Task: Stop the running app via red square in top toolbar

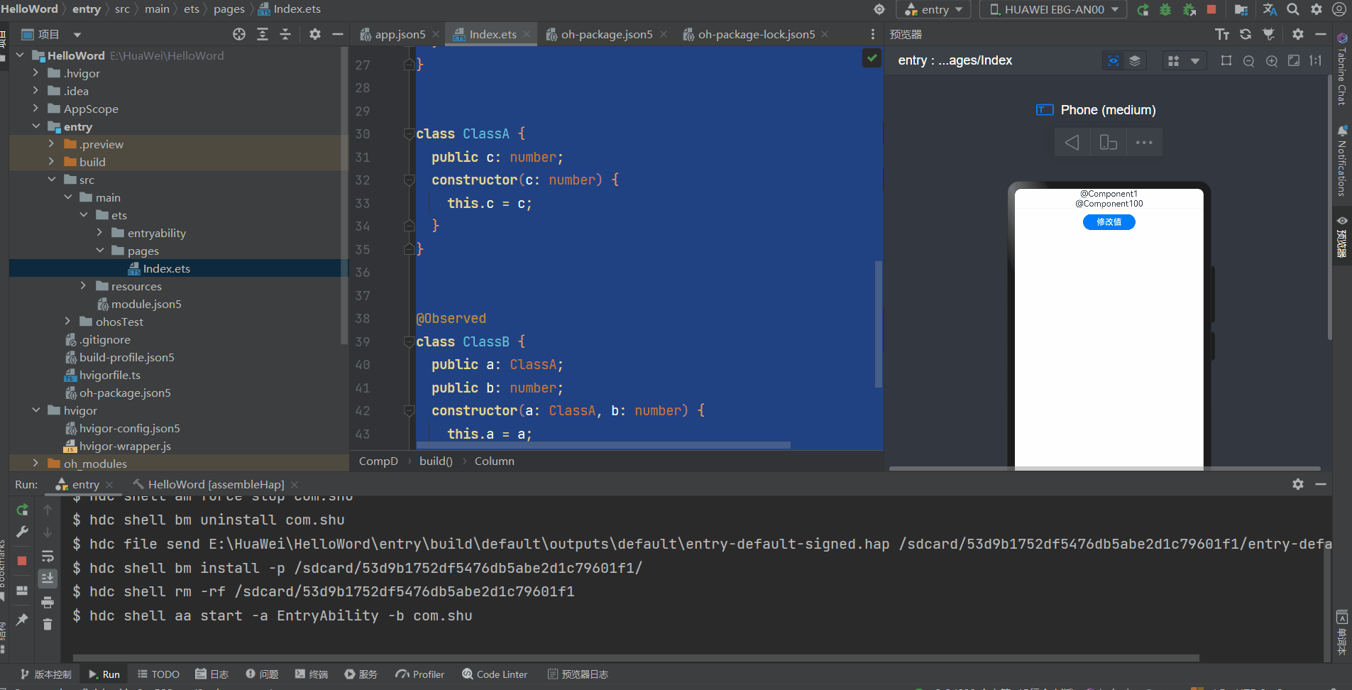Action: tap(1211, 9)
